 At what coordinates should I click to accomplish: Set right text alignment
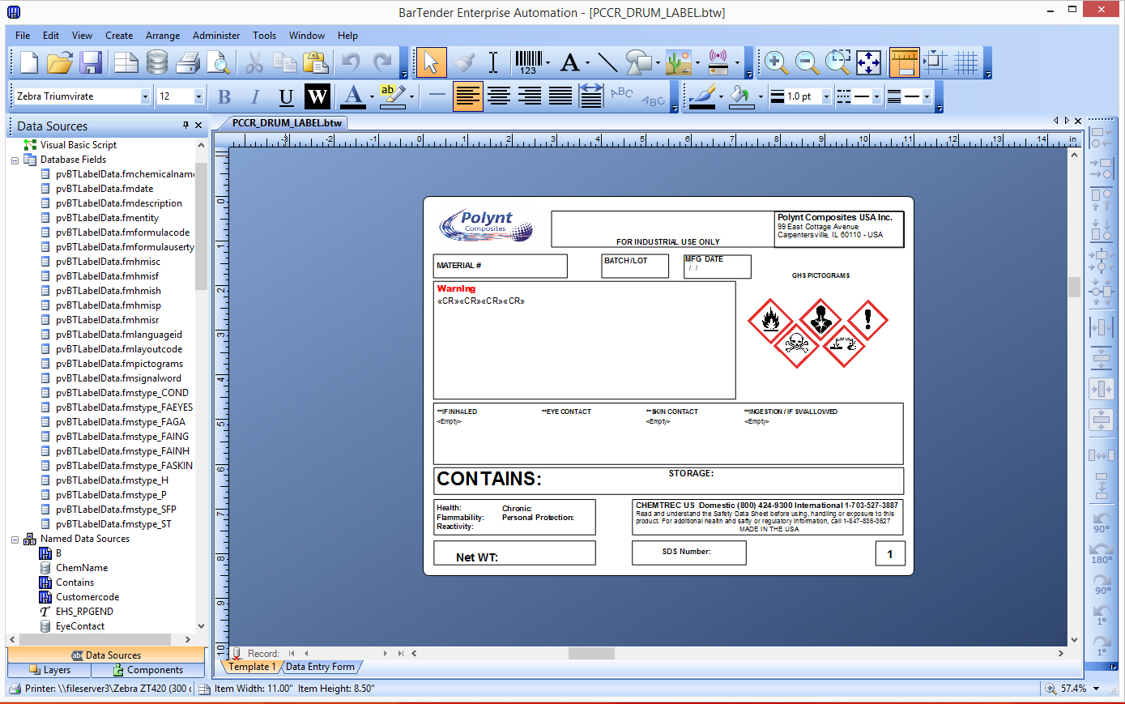pos(530,96)
